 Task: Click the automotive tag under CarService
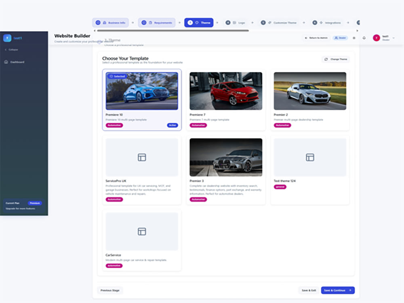pyautogui.click(x=114, y=266)
